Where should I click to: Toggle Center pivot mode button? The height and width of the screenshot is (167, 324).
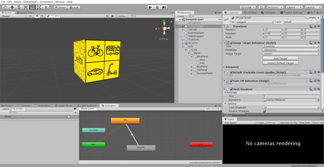(x=60, y=7)
